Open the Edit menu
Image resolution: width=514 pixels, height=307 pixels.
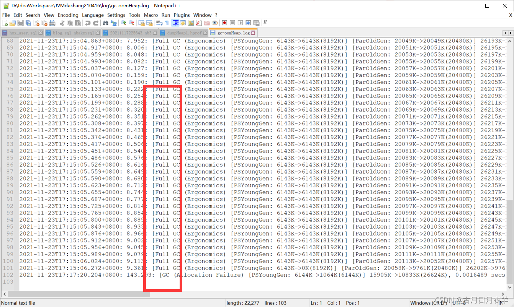[x=18, y=15]
